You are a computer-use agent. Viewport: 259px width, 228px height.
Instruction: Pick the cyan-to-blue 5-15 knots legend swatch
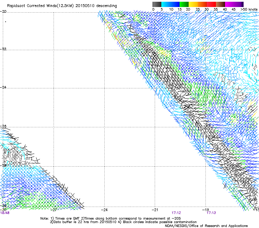click(170, 4)
